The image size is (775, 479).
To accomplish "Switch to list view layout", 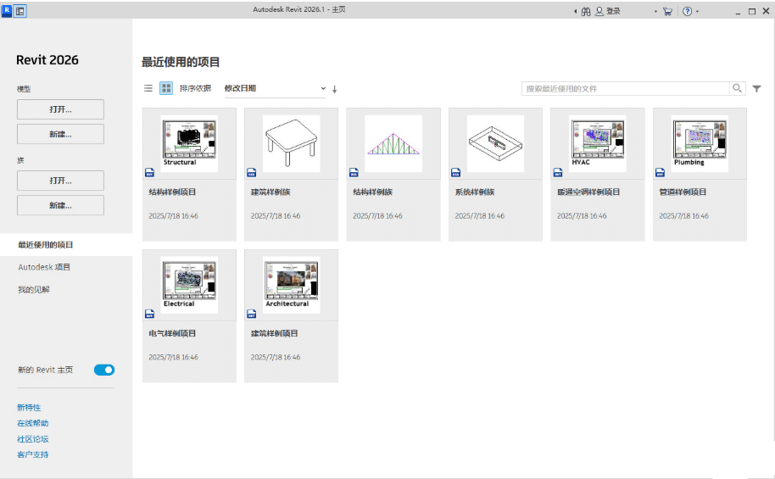I will pyautogui.click(x=148, y=88).
